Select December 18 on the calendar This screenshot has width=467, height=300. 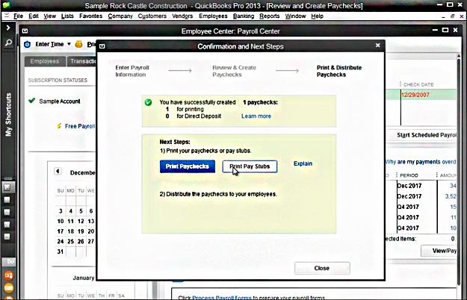[x=70, y=231]
